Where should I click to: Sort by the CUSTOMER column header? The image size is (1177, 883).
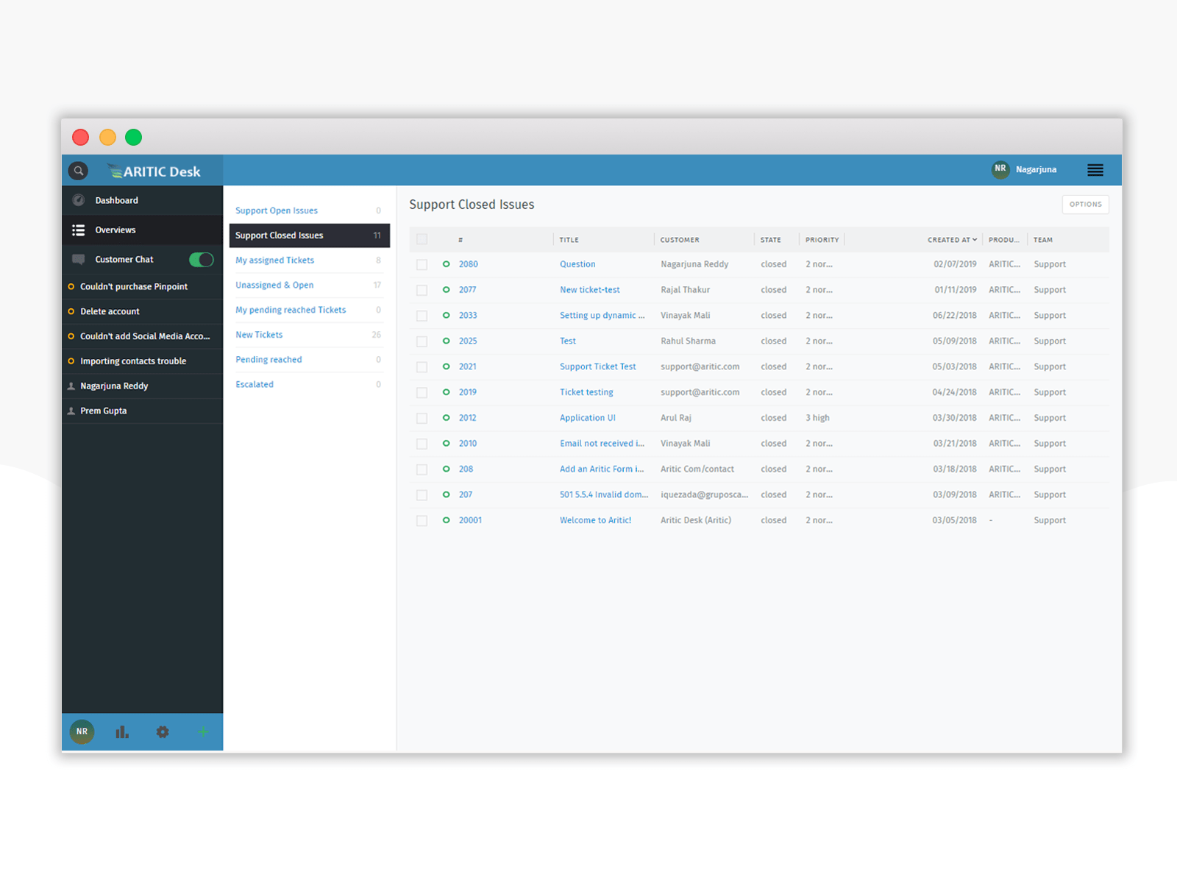pos(680,240)
